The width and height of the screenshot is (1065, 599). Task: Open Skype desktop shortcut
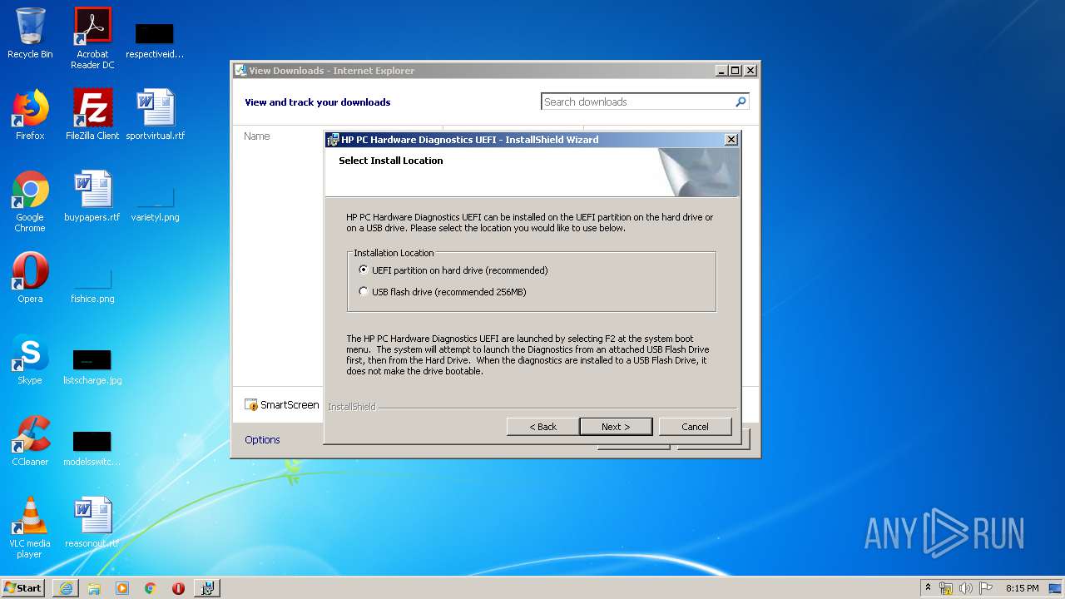click(x=30, y=359)
